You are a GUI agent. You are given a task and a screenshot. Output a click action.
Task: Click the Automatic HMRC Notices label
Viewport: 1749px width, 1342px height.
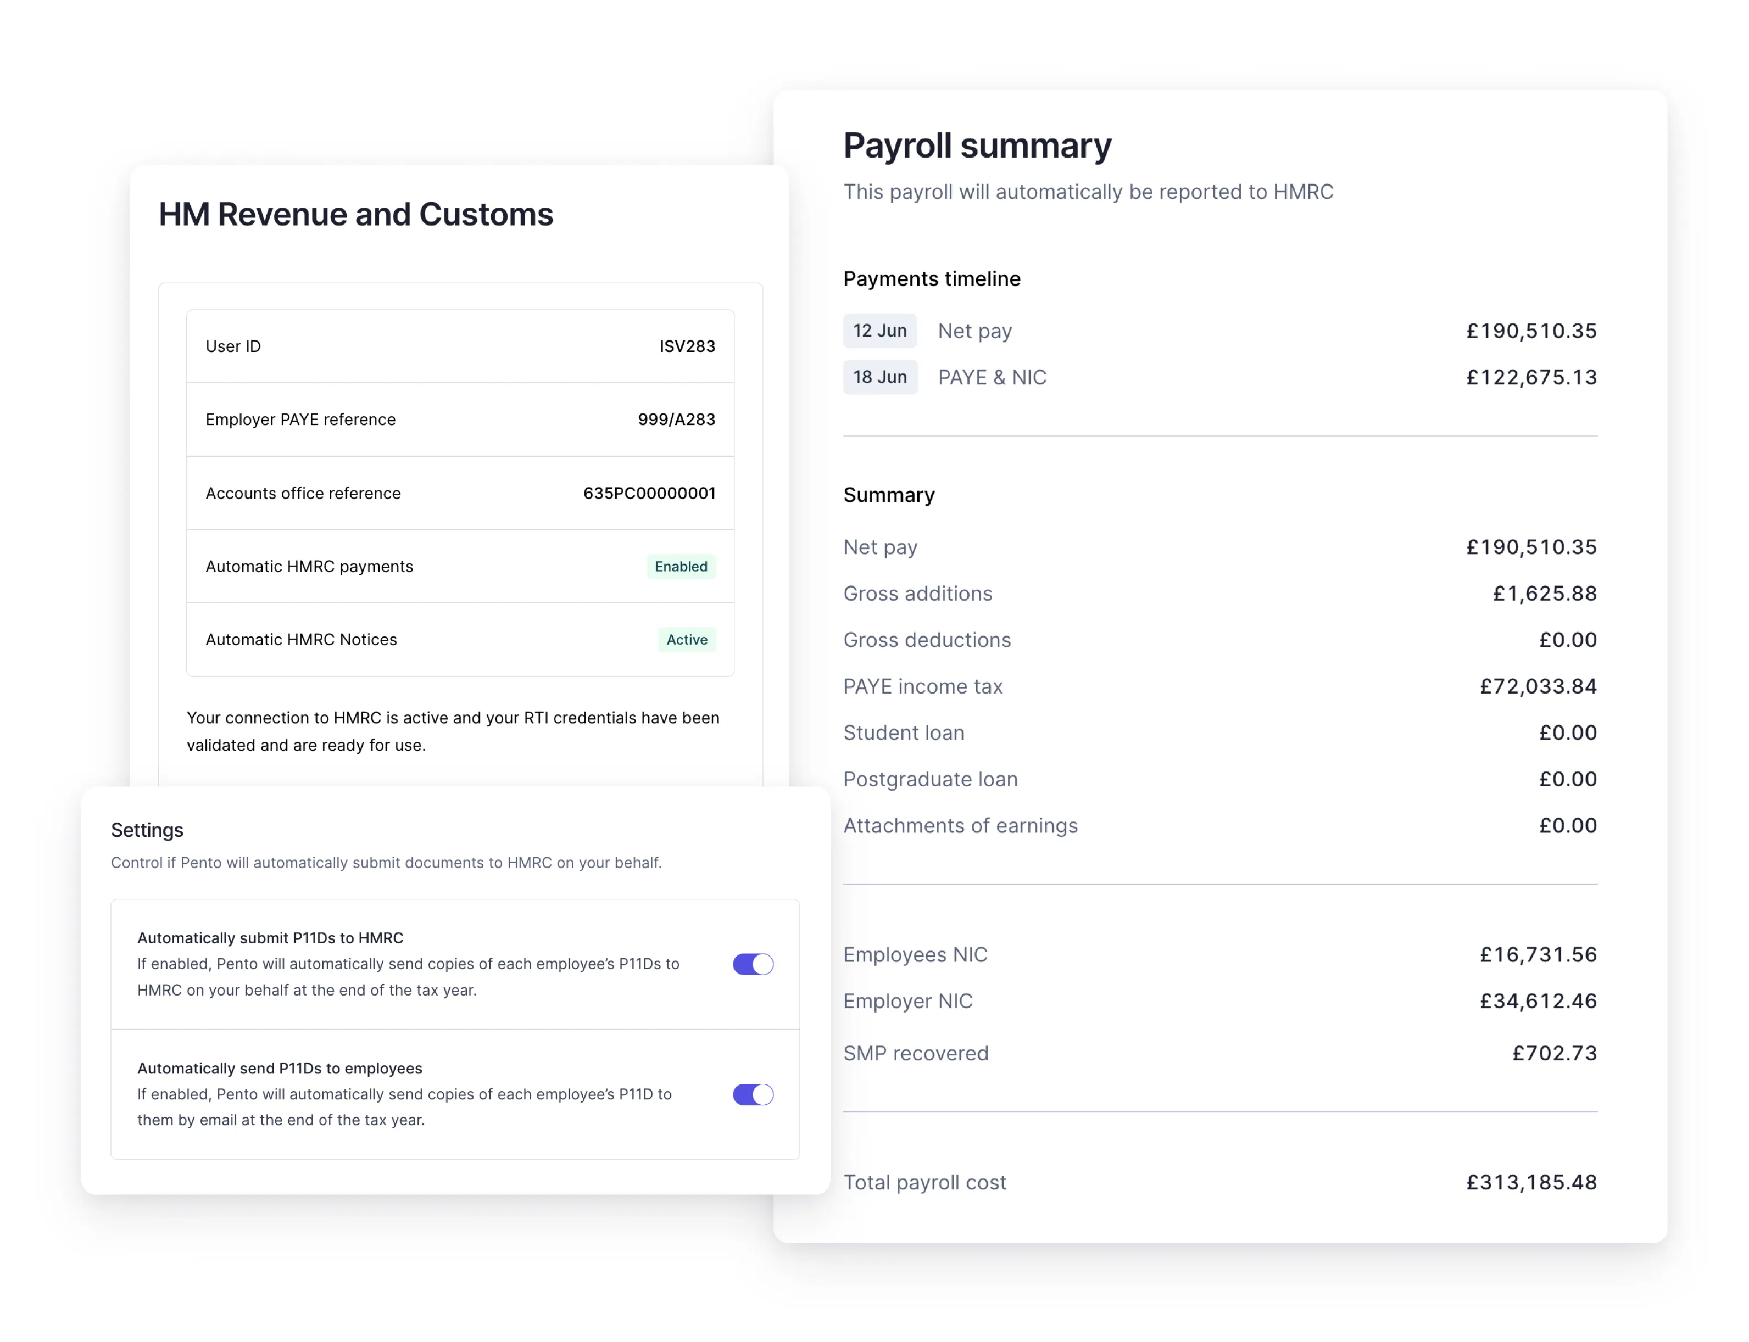click(x=301, y=640)
